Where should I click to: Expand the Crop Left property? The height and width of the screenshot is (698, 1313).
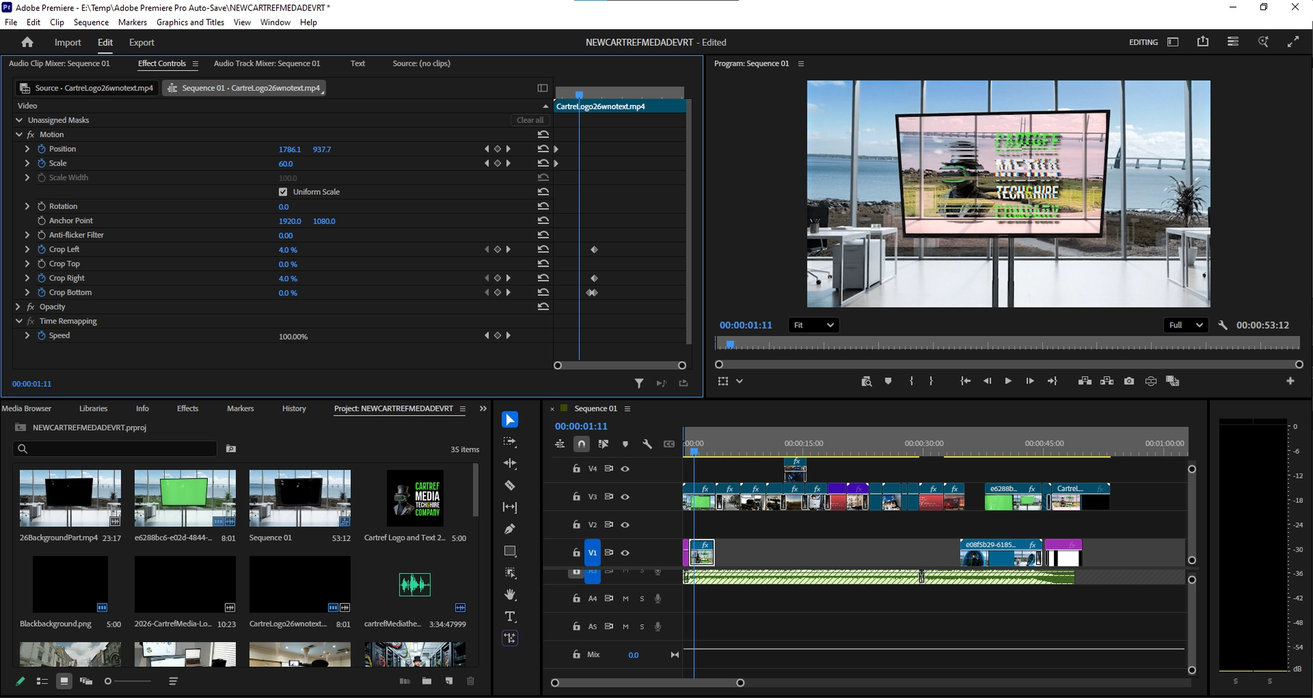click(x=27, y=250)
